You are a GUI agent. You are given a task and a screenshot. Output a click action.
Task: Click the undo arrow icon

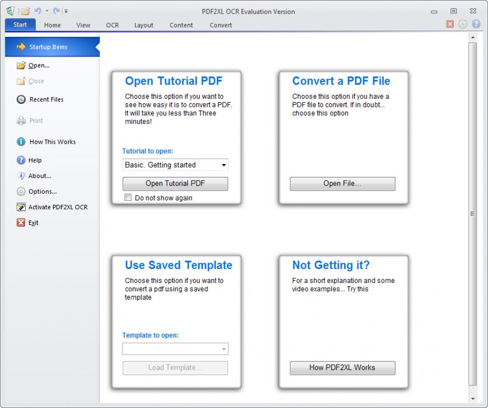pos(38,11)
